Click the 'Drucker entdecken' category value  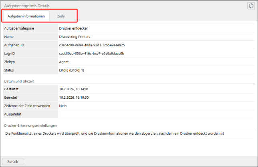click(x=74, y=28)
